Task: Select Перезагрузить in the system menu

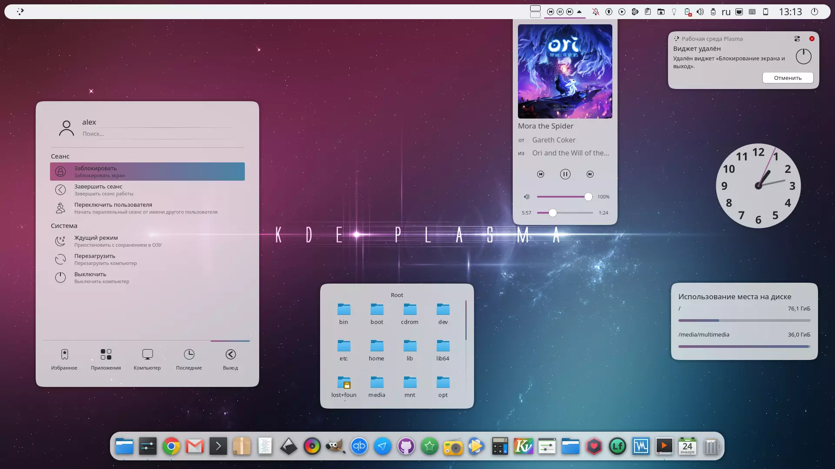Action: pos(95,259)
